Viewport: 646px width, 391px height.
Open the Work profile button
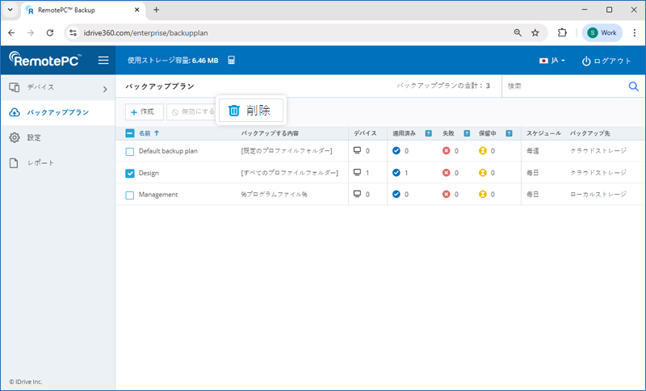point(602,33)
